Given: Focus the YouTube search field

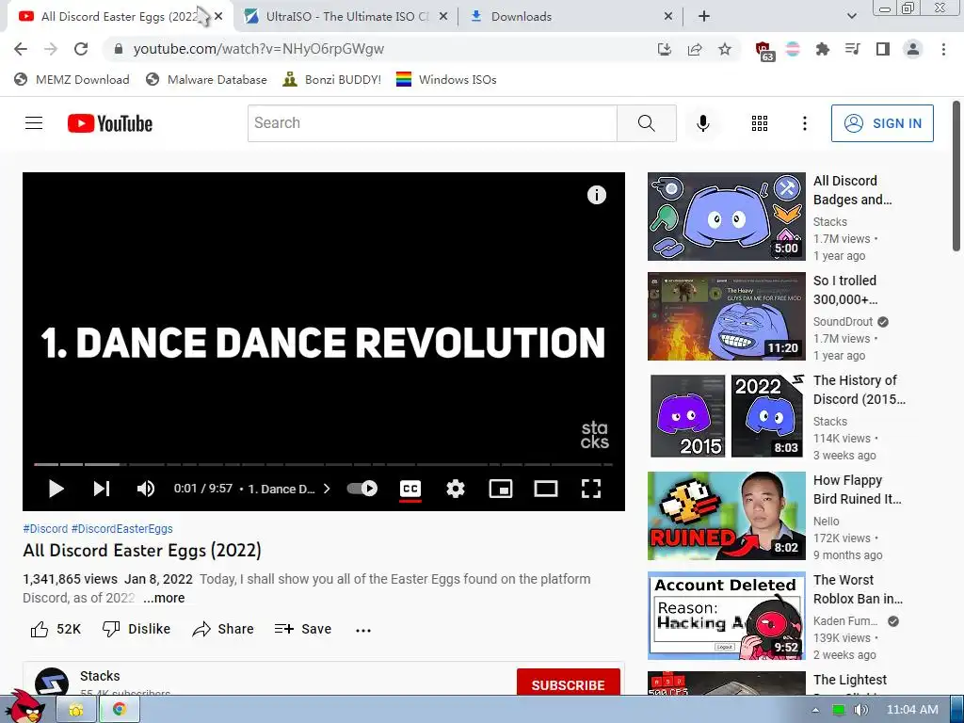Looking at the screenshot, I should point(432,123).
